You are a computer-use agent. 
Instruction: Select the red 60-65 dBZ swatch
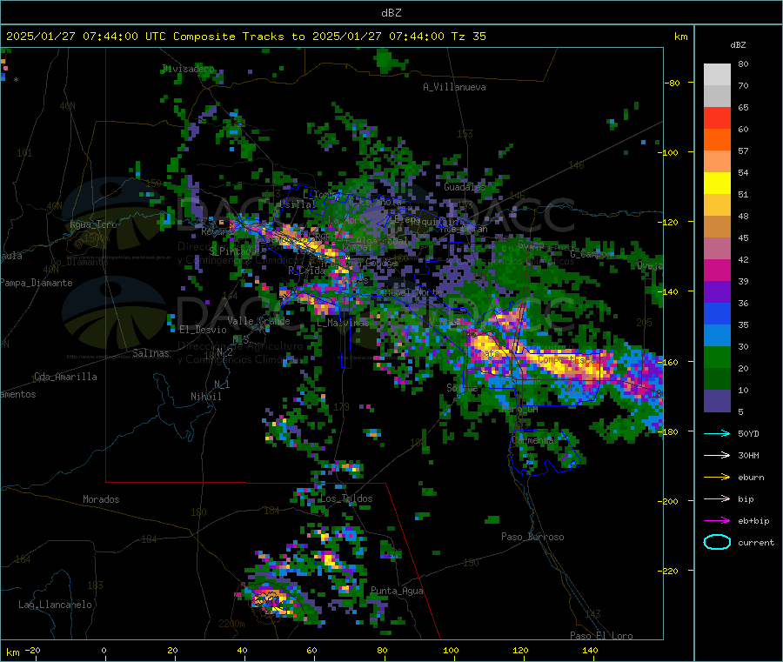717,117
